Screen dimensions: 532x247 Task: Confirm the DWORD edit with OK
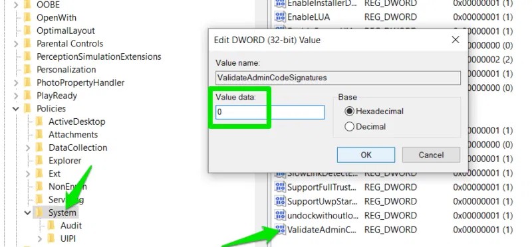366,155
